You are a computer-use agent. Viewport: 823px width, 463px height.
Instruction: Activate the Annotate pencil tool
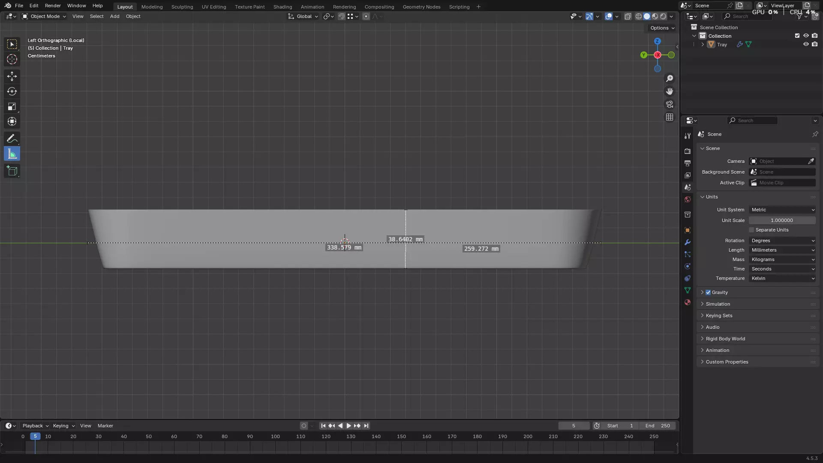[x=12, y=138]
